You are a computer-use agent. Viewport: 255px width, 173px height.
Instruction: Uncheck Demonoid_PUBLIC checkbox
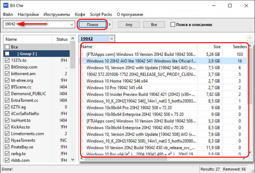coord(7,94)
